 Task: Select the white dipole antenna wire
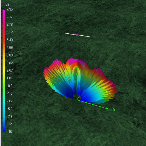tap(77, 35)
